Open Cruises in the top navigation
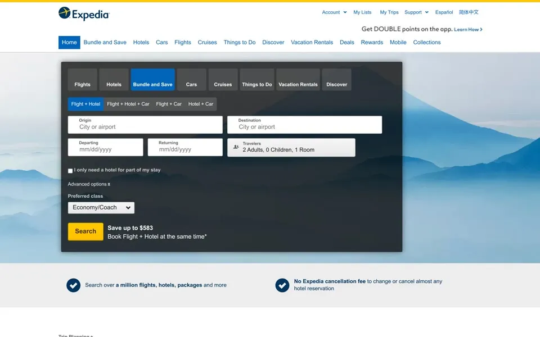 pyautogui.click(x=208, y=42)
